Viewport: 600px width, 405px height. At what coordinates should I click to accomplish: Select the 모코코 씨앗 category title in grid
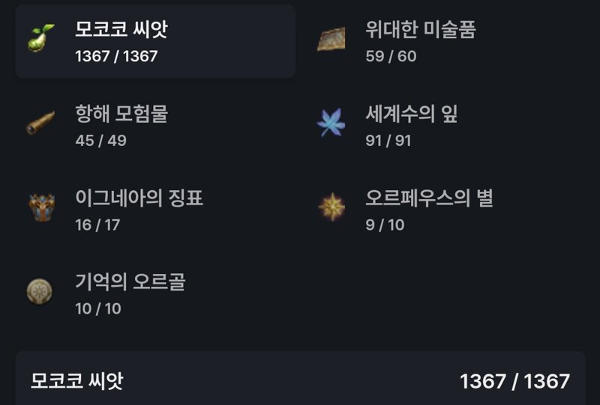click(x=121, y=29)
